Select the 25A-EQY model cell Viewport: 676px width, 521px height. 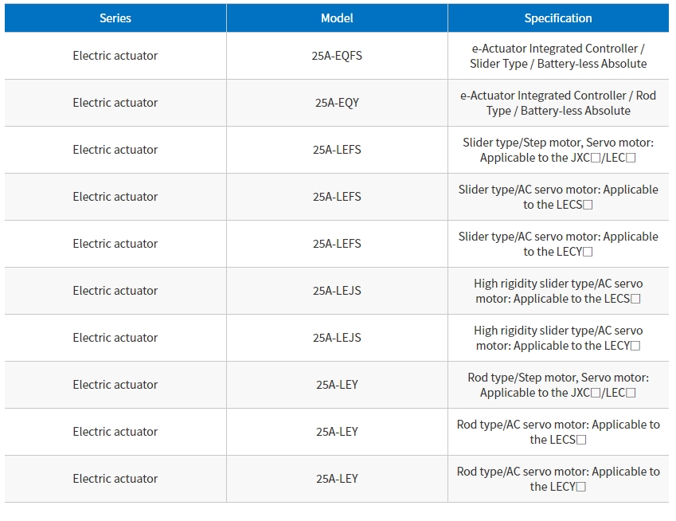[337, 103]
